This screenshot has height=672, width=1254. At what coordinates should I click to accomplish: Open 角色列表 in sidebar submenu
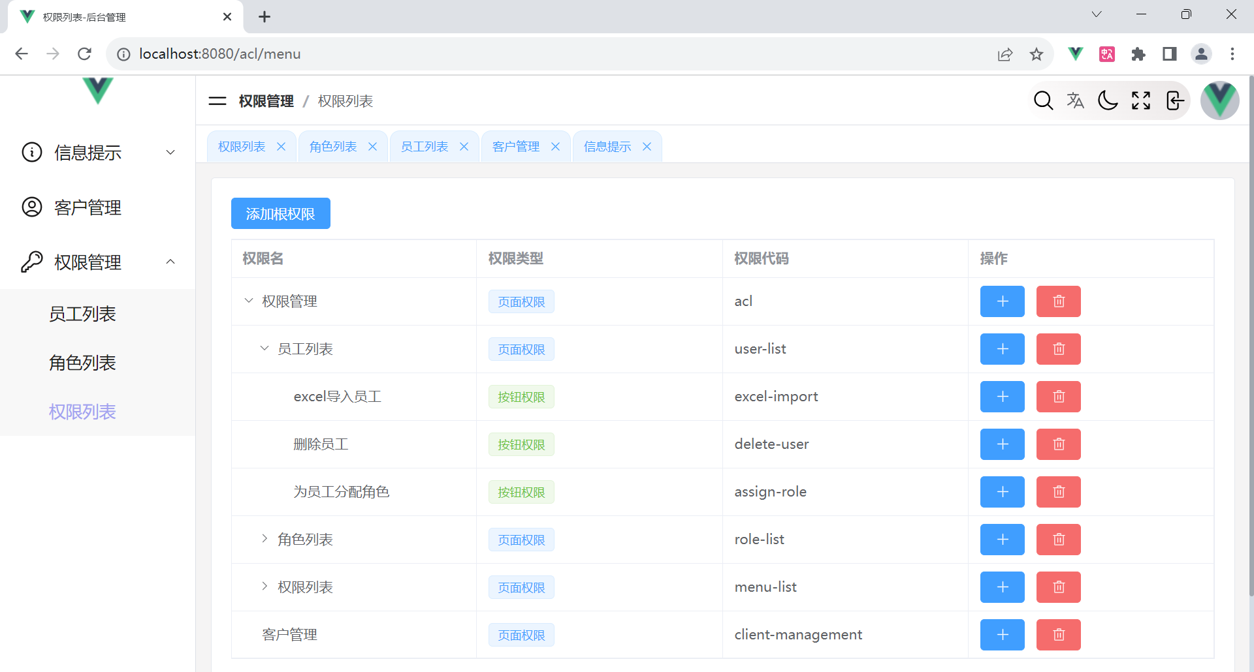(98, 363)
